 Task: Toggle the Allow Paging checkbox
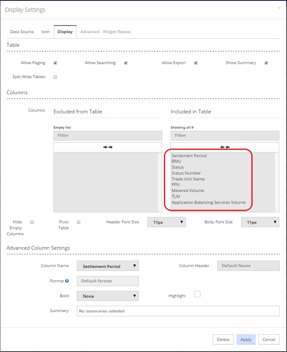[55, 63]
